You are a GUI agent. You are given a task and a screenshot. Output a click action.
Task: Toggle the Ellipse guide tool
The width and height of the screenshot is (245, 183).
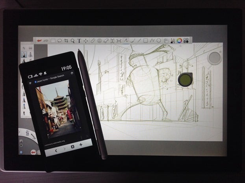pos(99,41)
